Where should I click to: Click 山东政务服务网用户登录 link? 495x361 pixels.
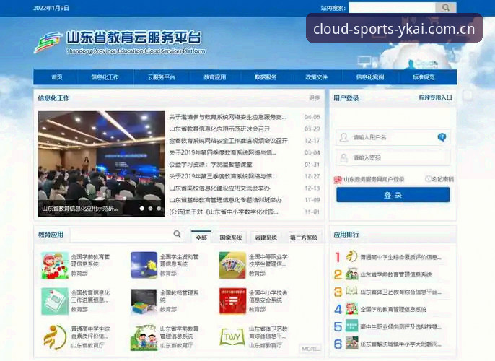[374, 179]
